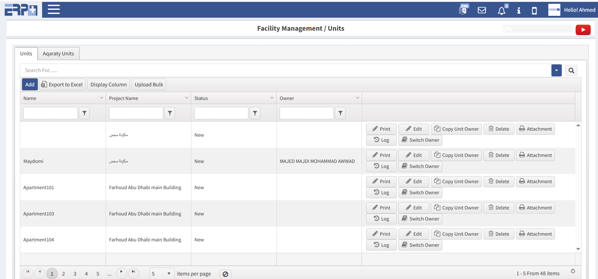Open the Status column header menu

[272, 98]
